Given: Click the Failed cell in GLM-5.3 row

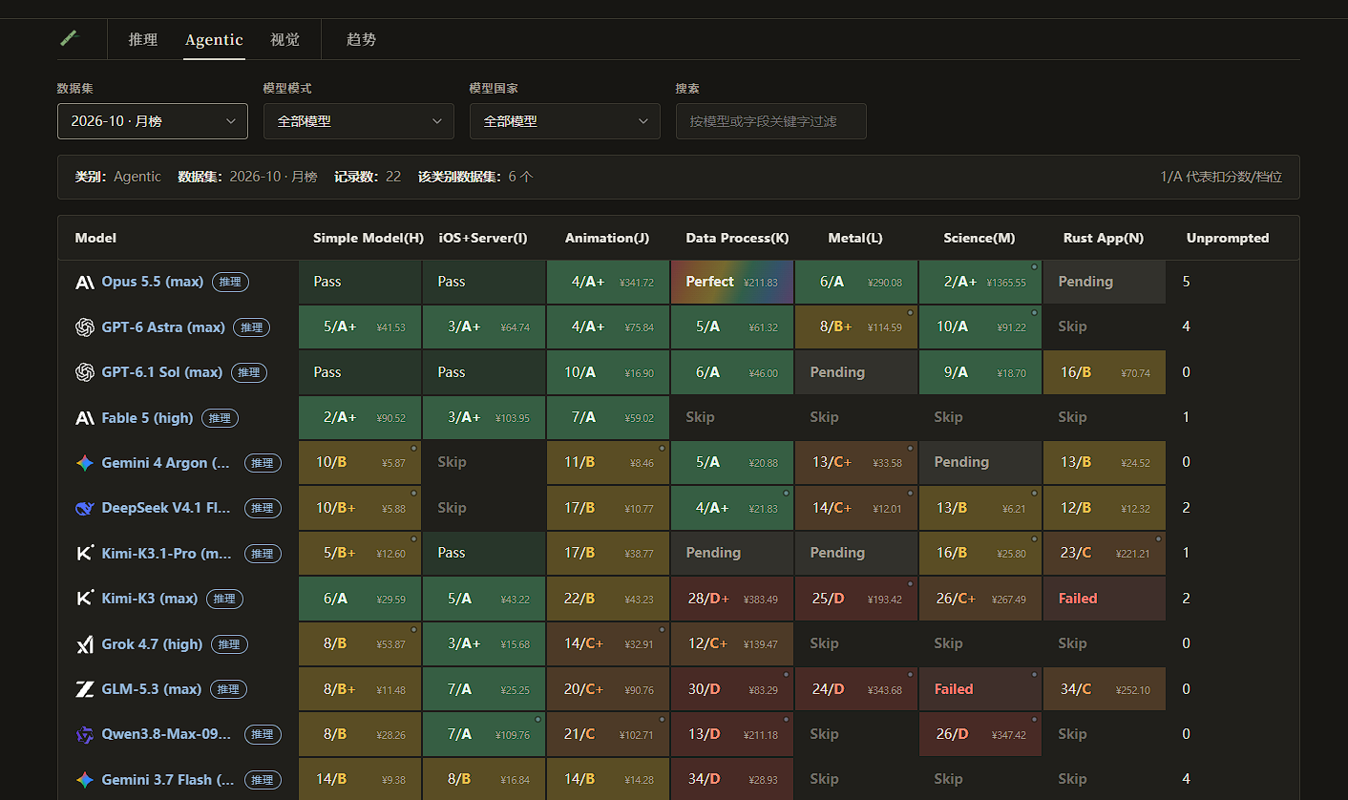Looking at the screenshot, I should click(x=980, y=689).
